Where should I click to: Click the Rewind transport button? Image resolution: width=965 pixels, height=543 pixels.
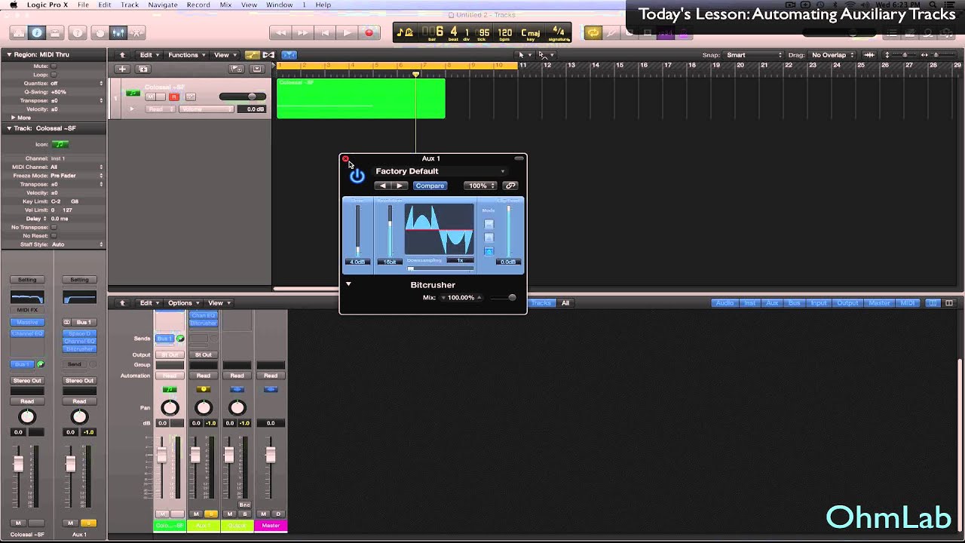280,32
